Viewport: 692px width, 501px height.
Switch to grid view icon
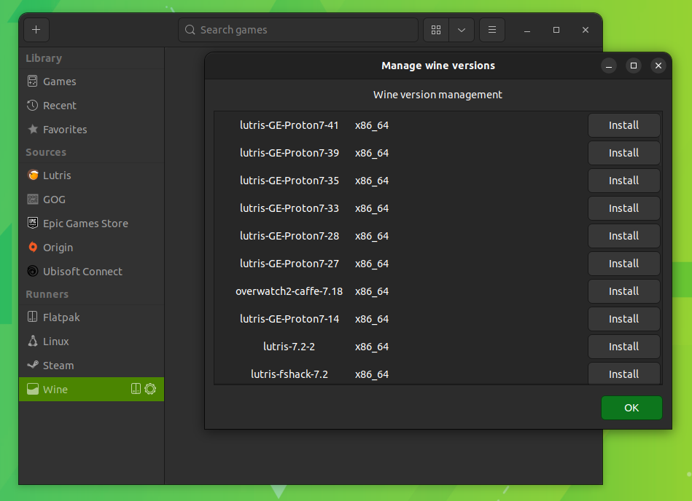pos(436,30)
